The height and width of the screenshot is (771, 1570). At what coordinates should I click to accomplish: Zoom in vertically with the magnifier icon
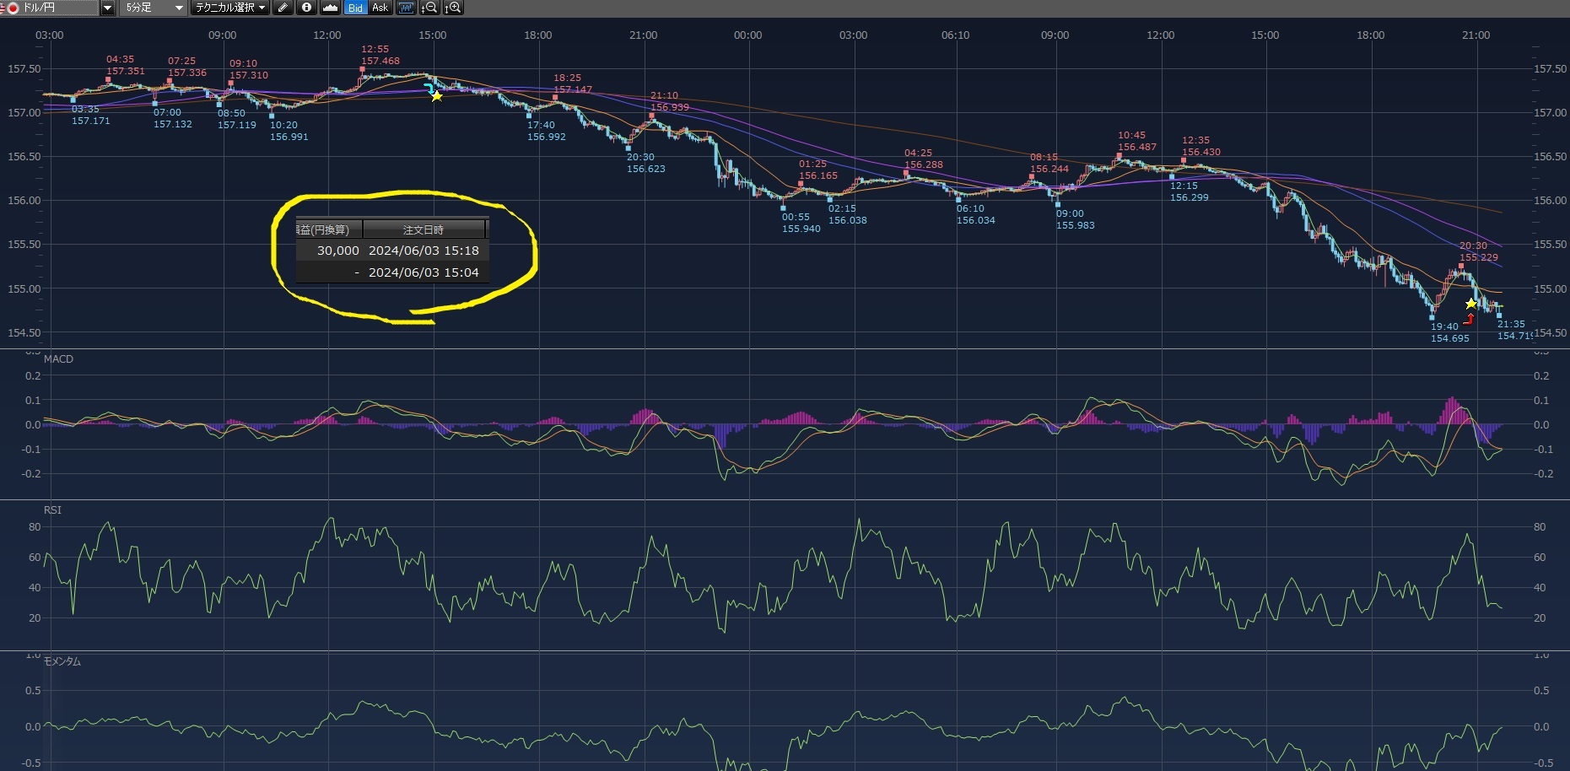[453, 8]
